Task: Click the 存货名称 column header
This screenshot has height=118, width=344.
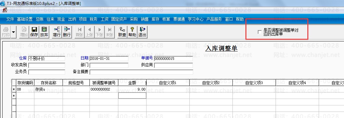Action: [49, 83]
